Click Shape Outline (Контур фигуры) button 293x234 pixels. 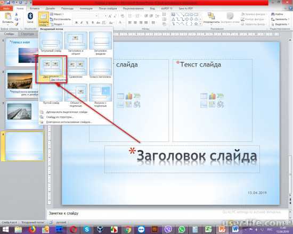tap(253, 19)
